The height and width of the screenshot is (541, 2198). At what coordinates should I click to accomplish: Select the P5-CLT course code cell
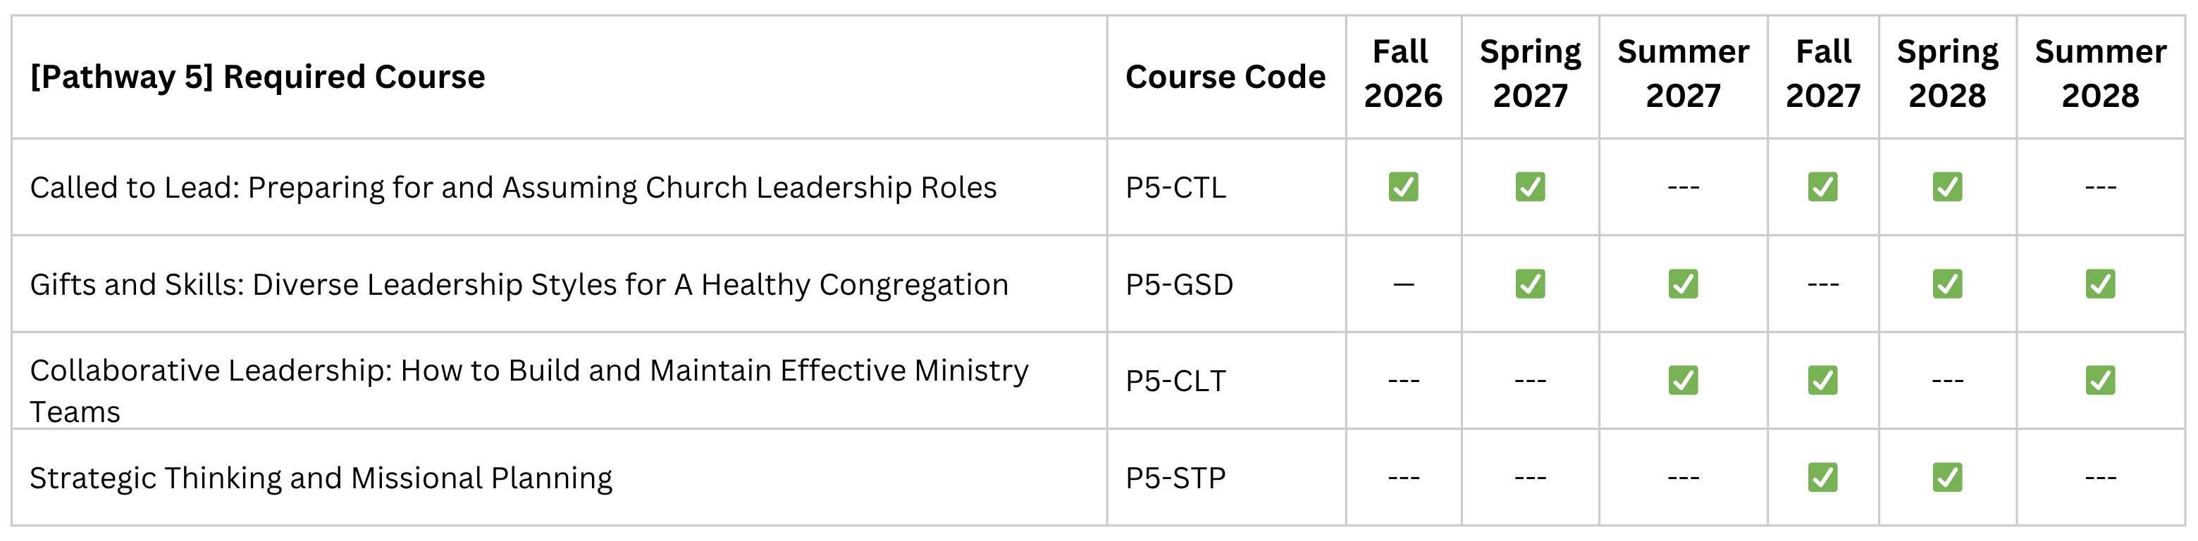click(x=1175, y=381)
